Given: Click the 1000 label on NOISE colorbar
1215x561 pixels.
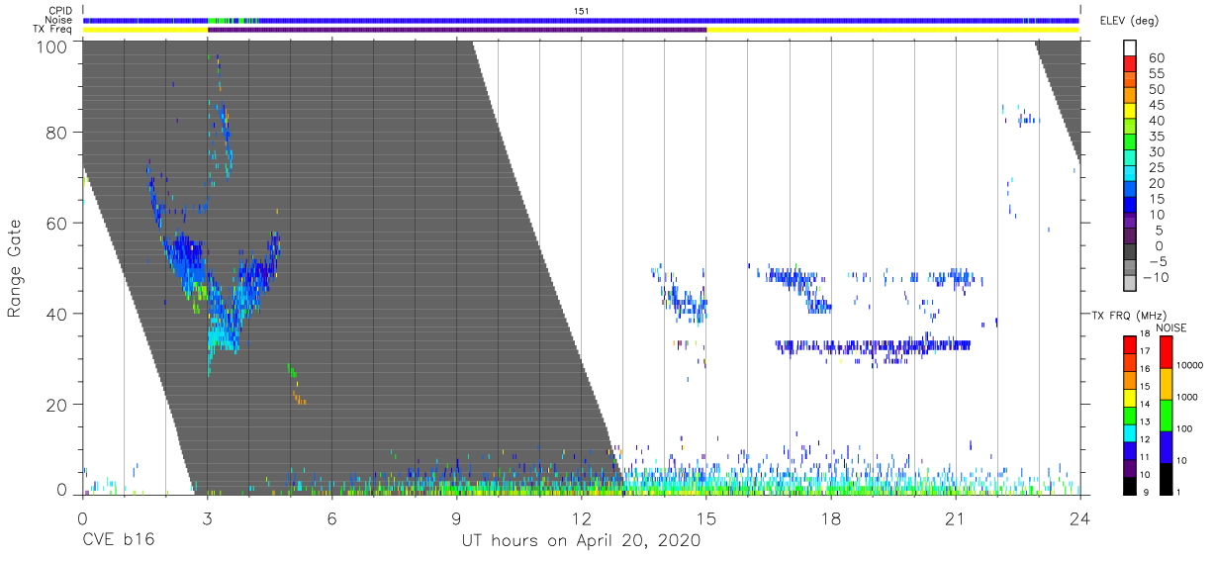Looking at the screenshot, I should pyautogui.click(x=1187, y=397).
